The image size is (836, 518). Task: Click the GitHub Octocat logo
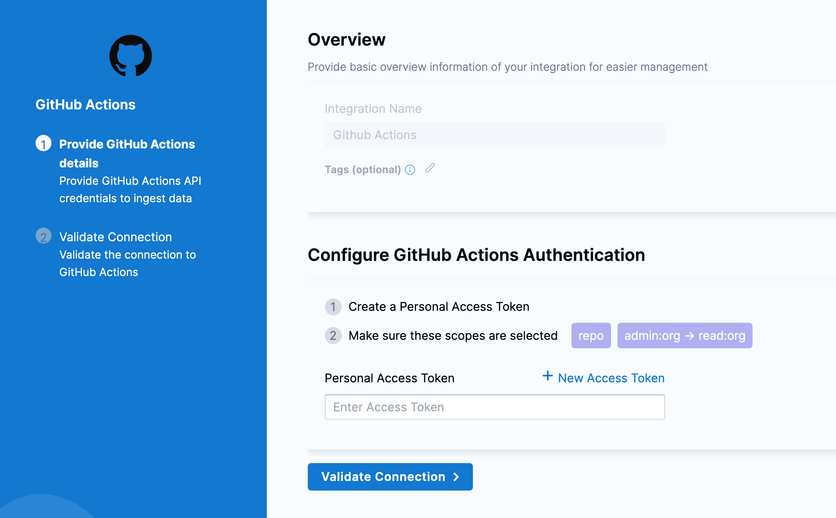131,56
